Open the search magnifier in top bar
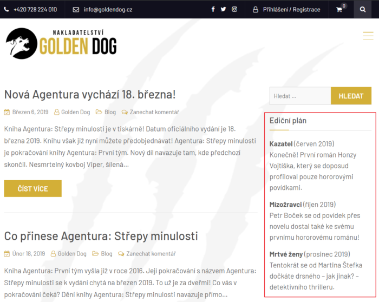 pos(363,9)
